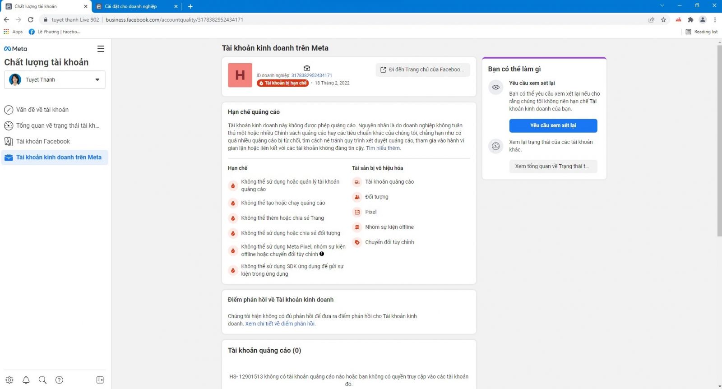Open the Reading list button
Screen dimensions: 722x389
coord(702,32)
